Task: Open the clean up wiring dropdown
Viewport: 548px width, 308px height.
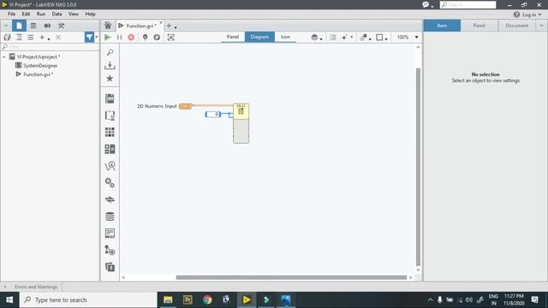Action: tap(347, 37)
